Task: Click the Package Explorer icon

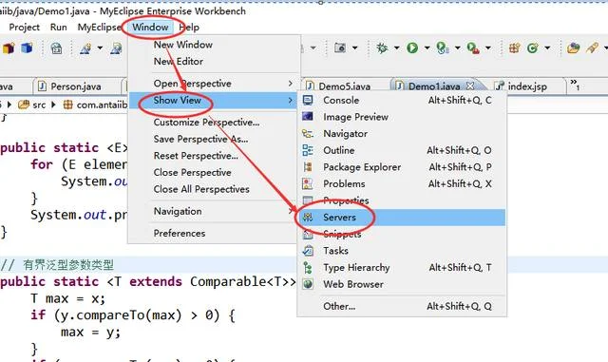Action: 308,167
